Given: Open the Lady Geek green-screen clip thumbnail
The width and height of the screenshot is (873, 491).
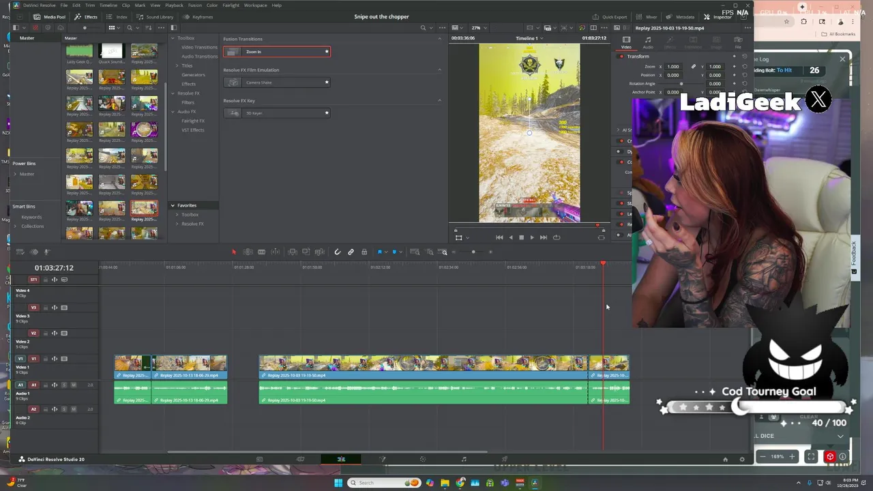Looking at the screenshot, I should [79, 50].
